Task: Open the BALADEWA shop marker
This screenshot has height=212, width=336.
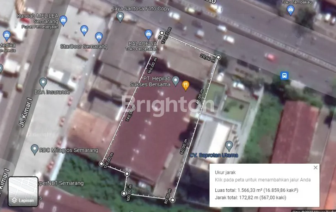Action: point(148,34)
